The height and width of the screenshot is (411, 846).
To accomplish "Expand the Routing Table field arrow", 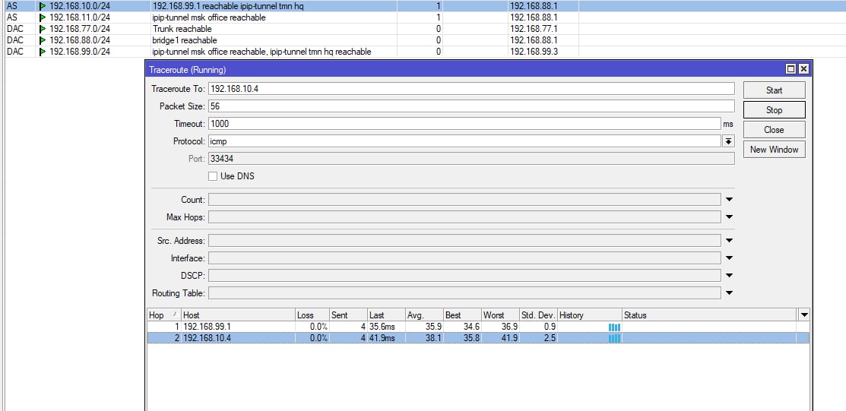I will (x=730, y=293).
